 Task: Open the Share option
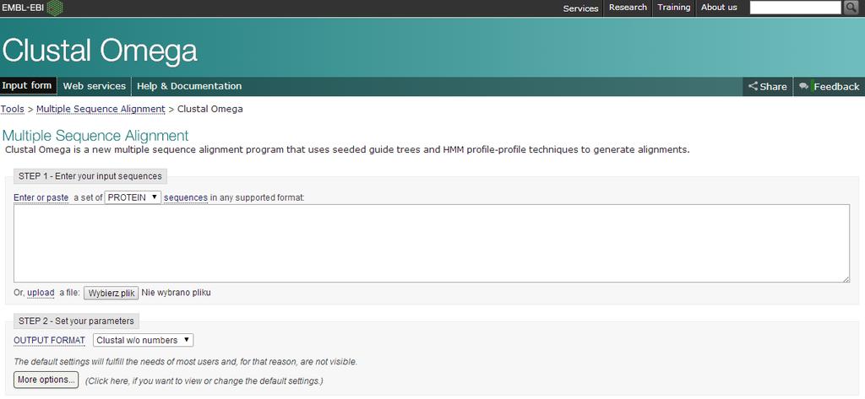(x=767, y=87)
